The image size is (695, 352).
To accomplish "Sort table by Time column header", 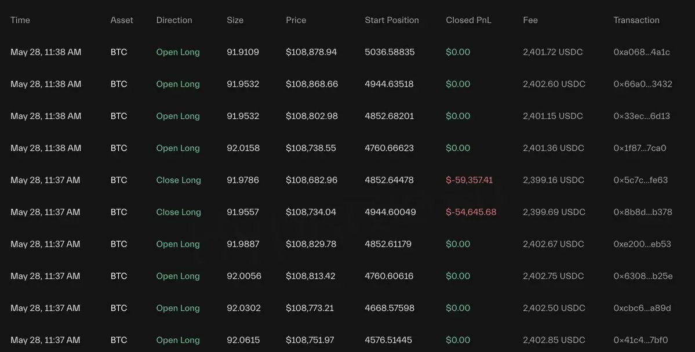I will click(x=20, y=20).
